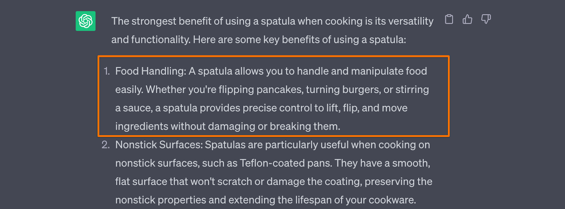
Task: Click the list number 1 marker
Action: 107,71
